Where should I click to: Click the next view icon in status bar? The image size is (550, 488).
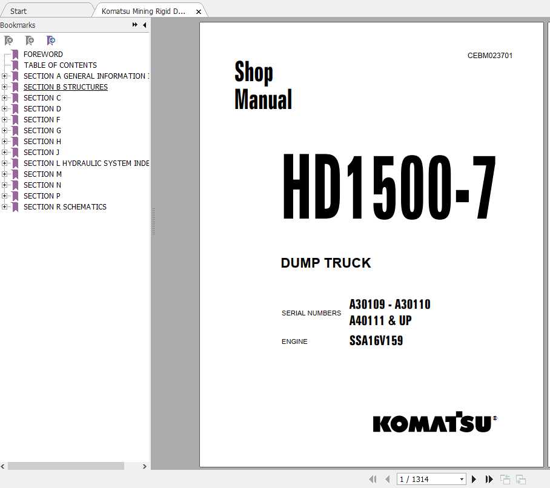[x=521, y=479]
